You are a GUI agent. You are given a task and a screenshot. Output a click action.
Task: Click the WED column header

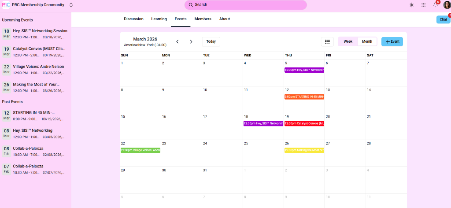click(248, 55)
